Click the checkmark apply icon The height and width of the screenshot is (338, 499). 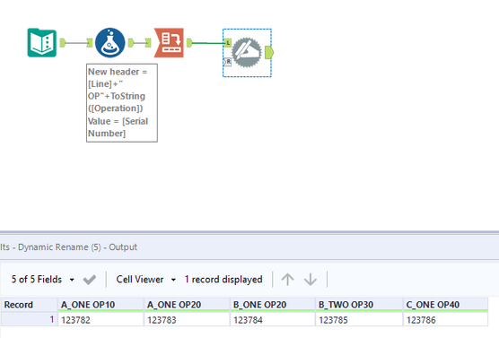[x=90, y=280]
